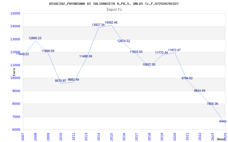
Task: Click the x-axis year 2007
Action: point(23,137)
